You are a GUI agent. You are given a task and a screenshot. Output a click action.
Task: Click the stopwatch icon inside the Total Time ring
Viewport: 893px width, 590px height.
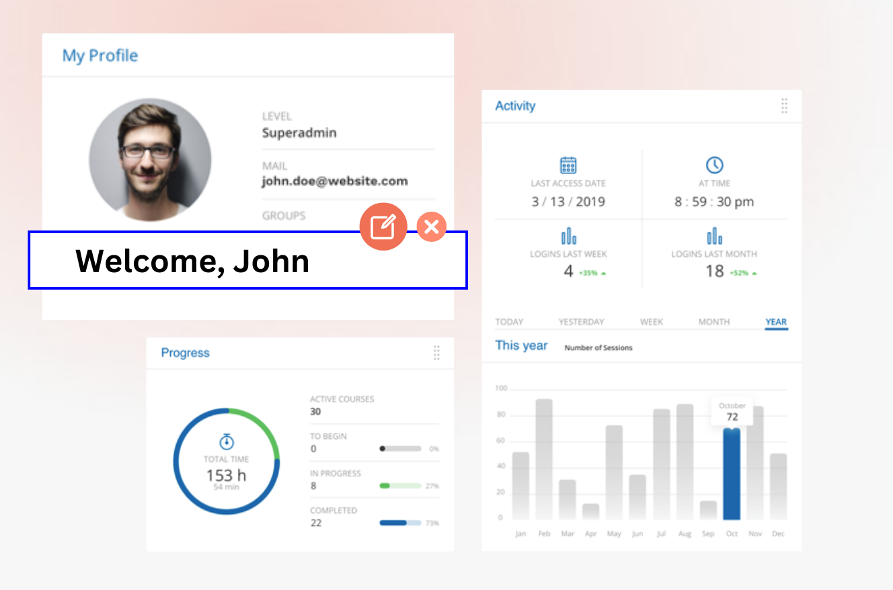point(227,443)
